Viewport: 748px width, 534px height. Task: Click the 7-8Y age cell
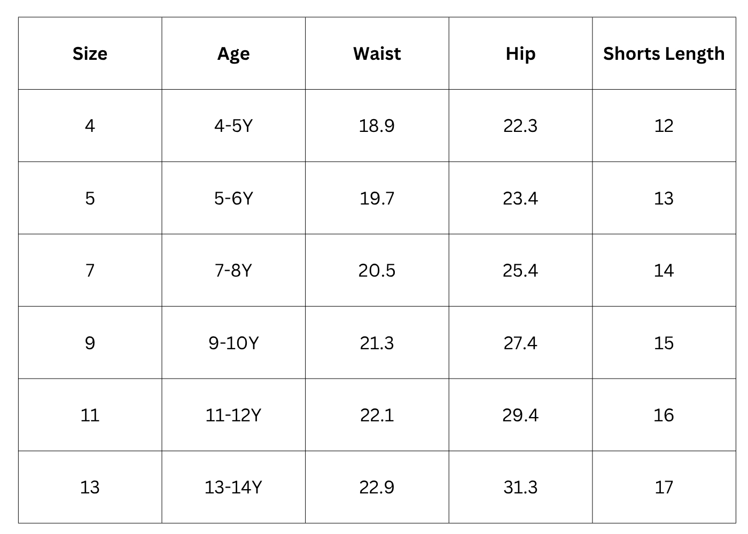(233, 270)
